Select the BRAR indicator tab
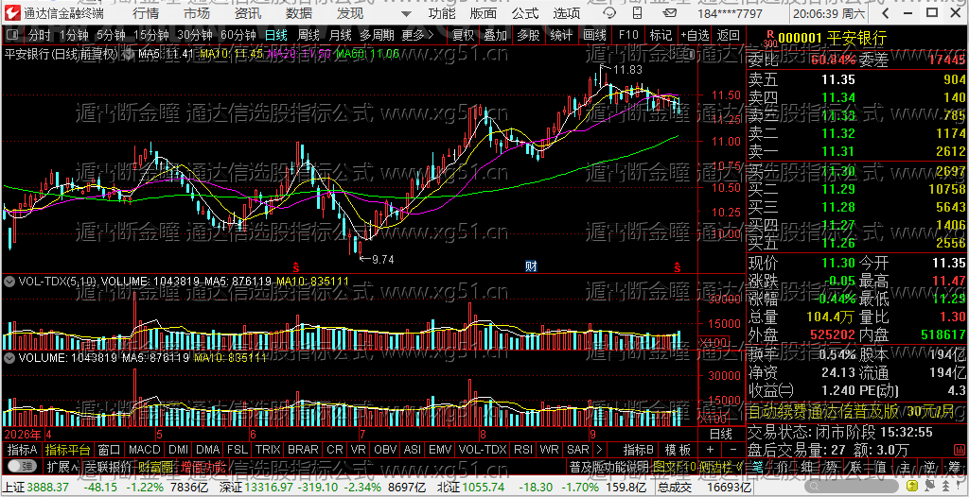Viewport: 969px width, 497px height. (x=304, y=449)
